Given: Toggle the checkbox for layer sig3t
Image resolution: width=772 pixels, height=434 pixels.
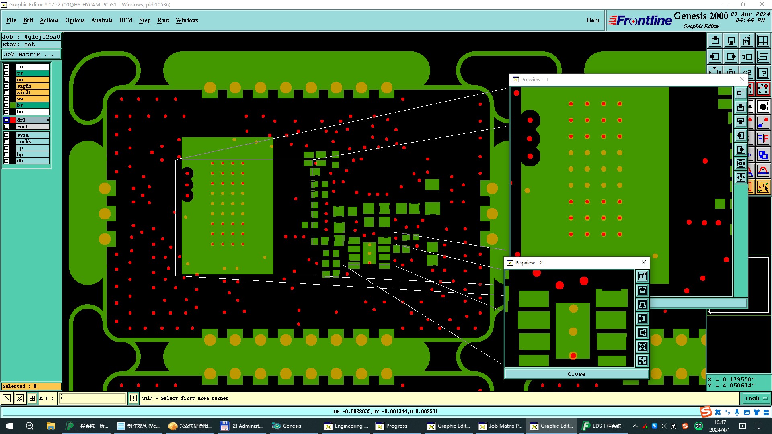Looking at the screenshot, I should click(6, 92).
